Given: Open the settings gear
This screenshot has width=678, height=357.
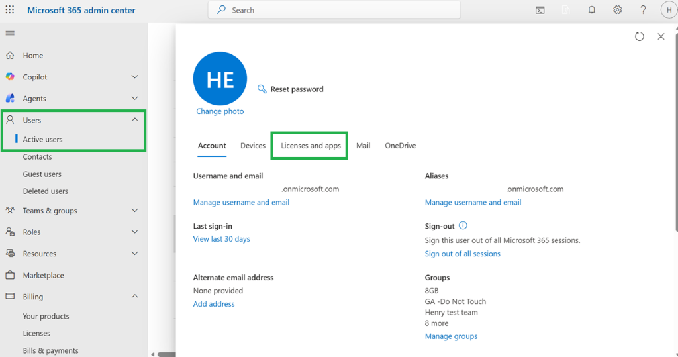Looking at the screenshot, I should click(618, 9).
